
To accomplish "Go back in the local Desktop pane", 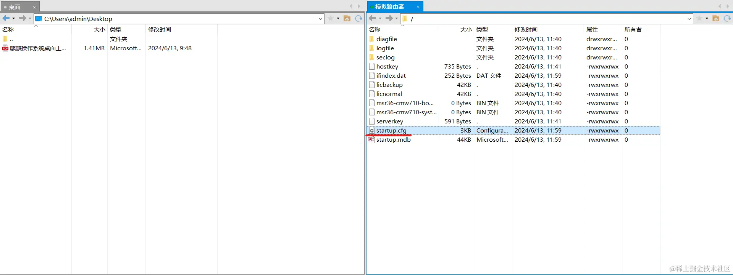I will [6, 18].
